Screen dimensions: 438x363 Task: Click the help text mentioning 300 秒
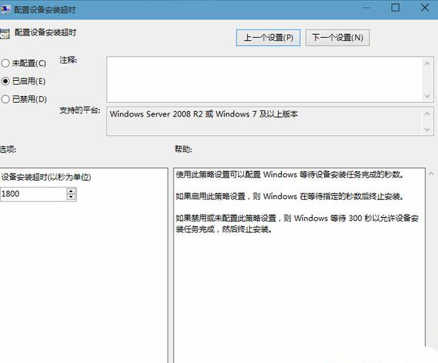297,223
